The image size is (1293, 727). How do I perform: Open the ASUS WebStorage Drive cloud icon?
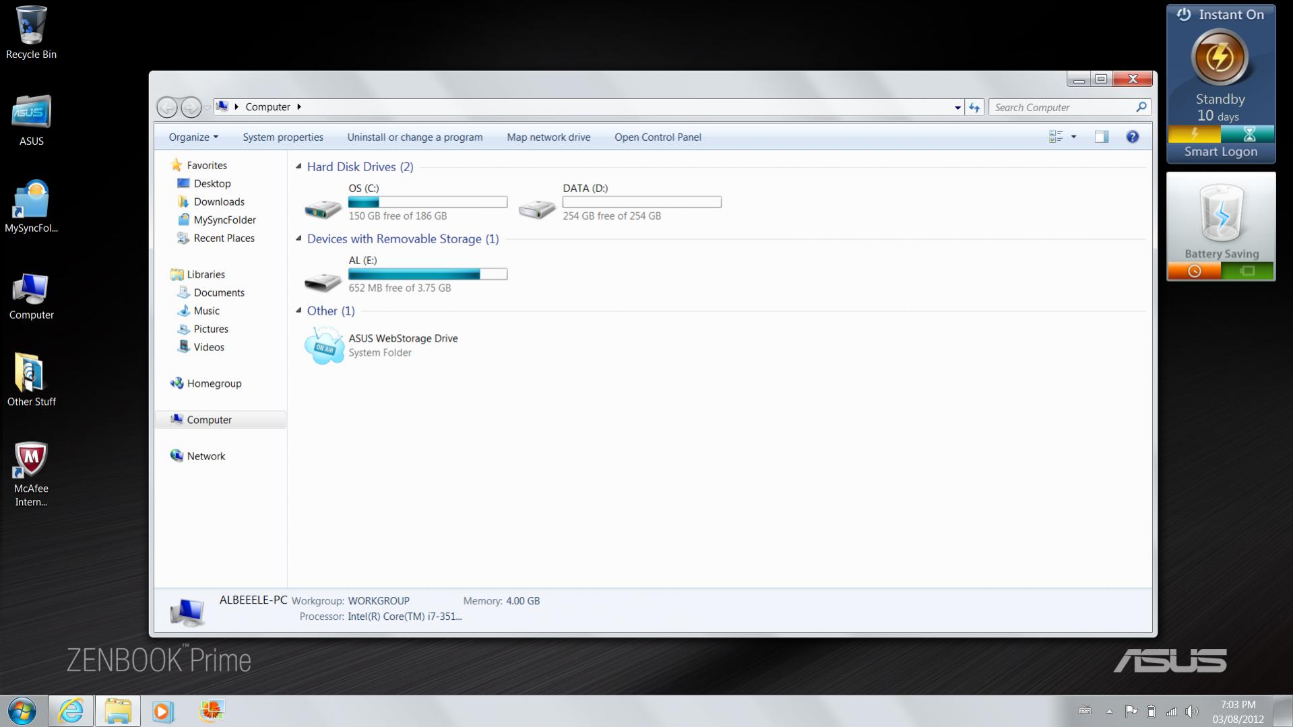point(324,345)
